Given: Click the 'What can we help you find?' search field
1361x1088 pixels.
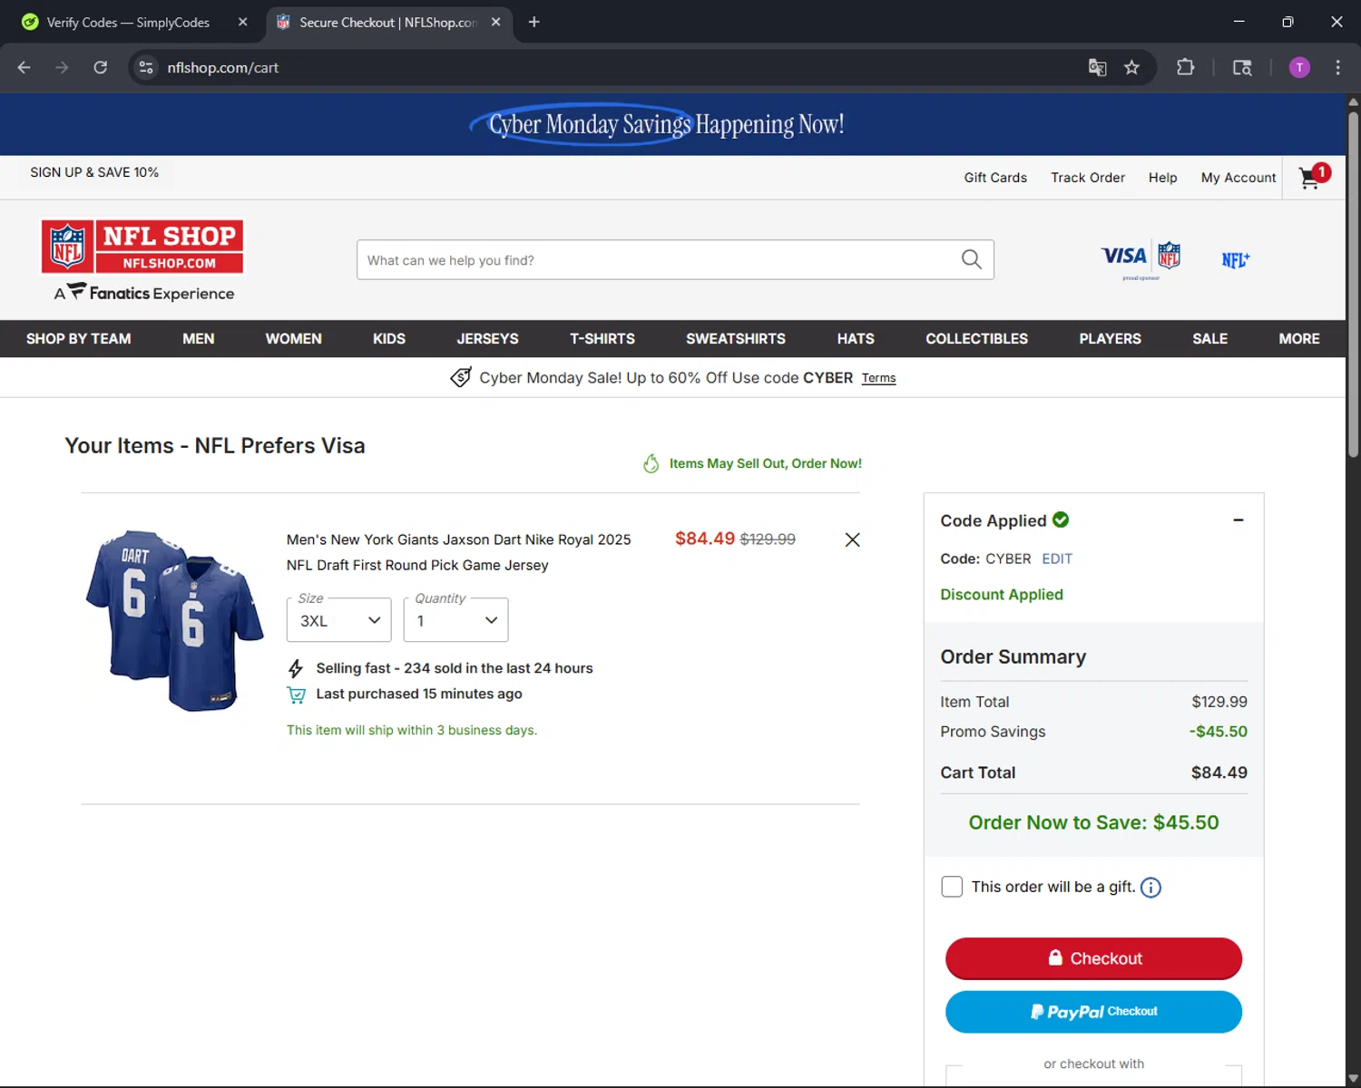Looking at the screenshot, I should [x=675, y=260].
